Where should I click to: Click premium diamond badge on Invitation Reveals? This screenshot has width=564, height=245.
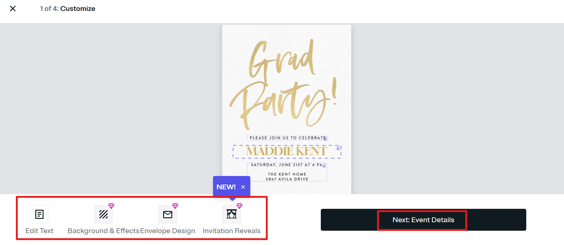click(x=240, y=206)
